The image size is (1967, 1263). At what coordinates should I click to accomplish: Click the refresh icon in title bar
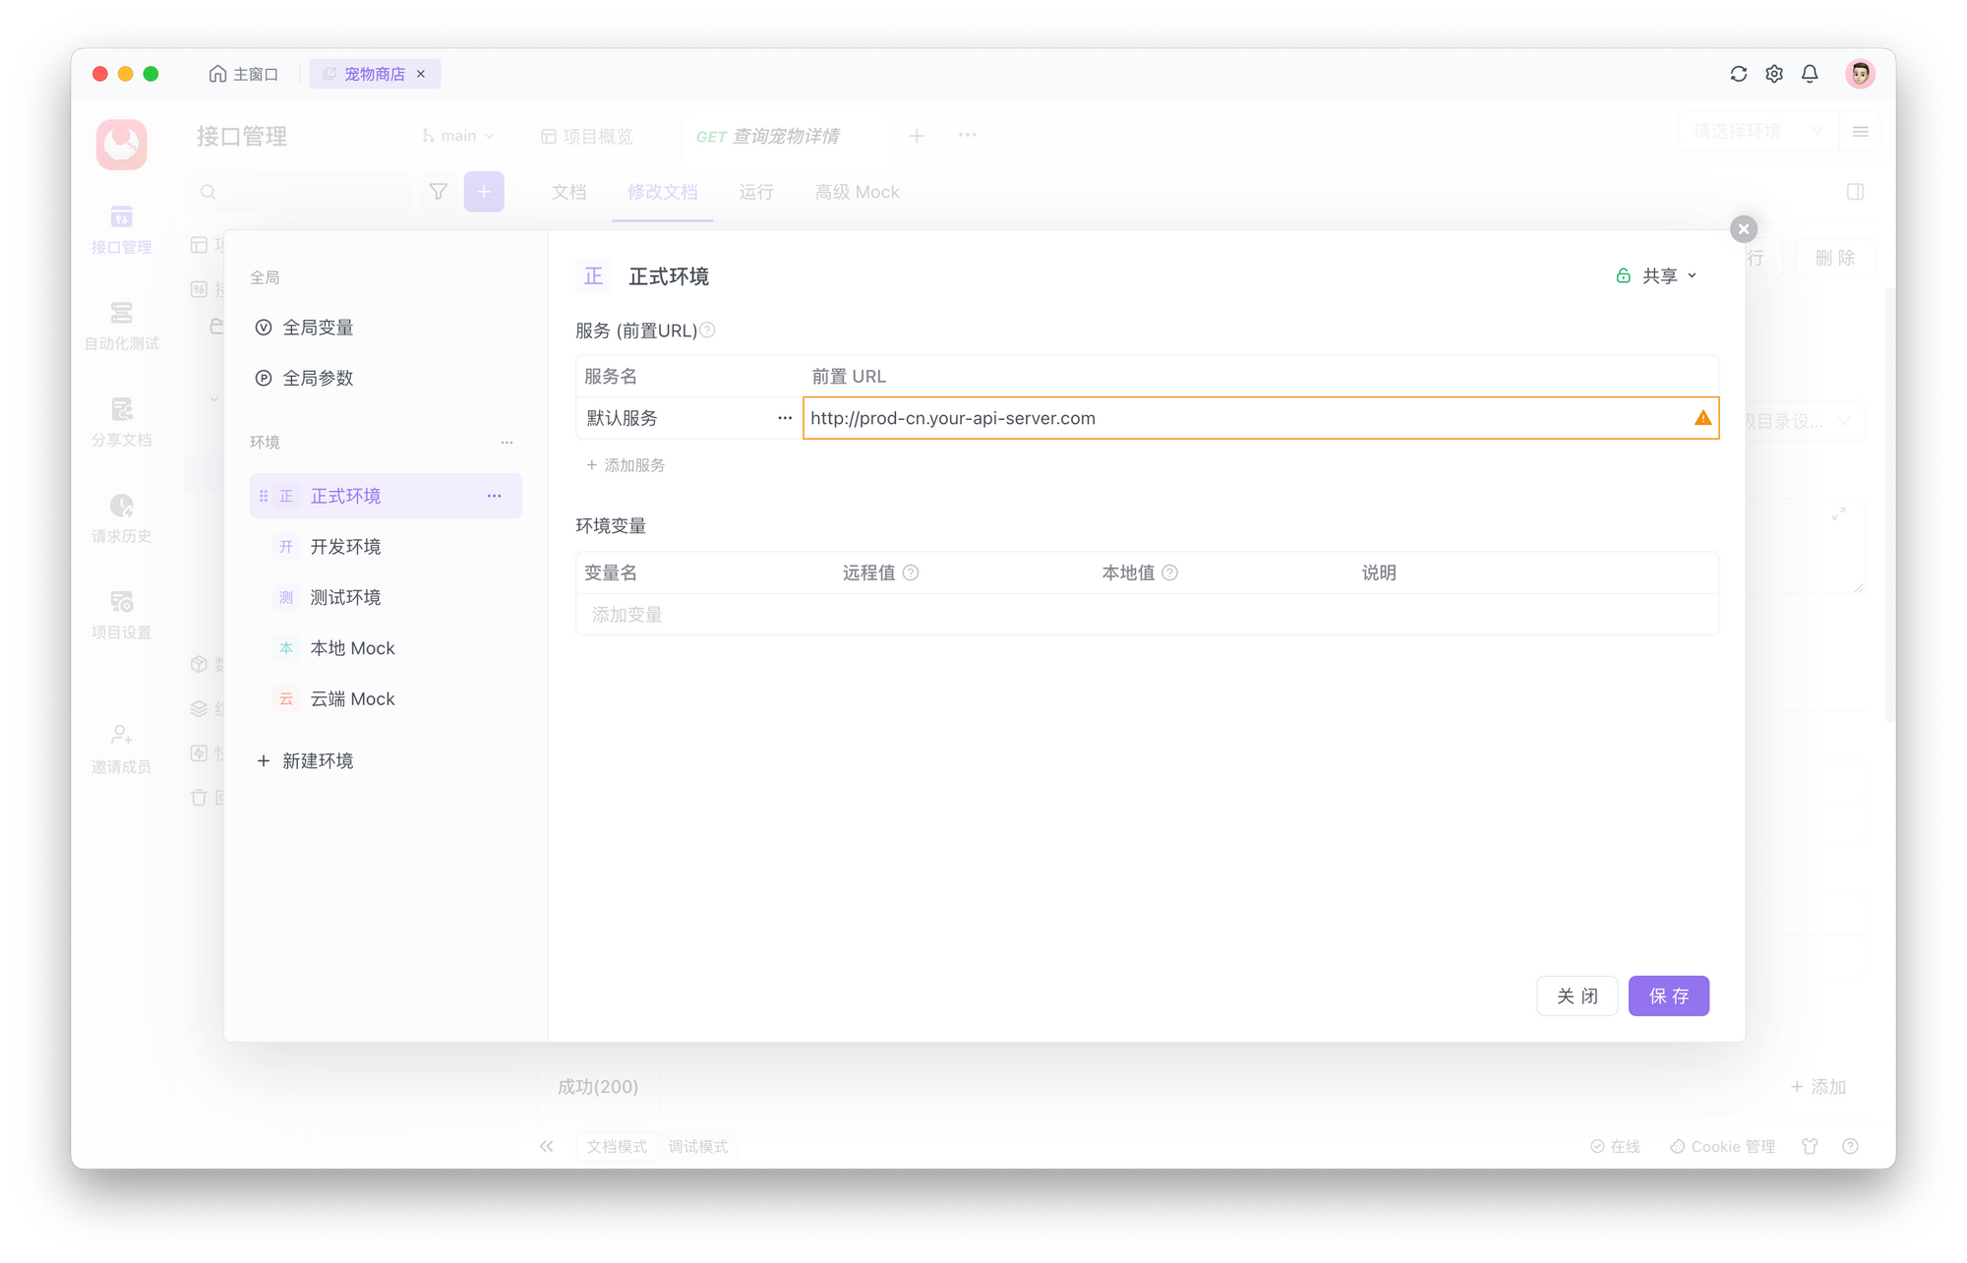pos(1739,74)
